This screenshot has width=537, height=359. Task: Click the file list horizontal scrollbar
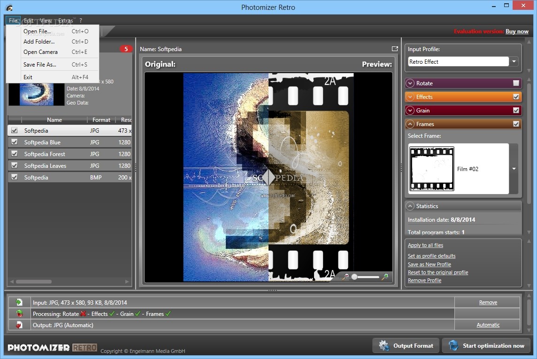tap(34, 282)
